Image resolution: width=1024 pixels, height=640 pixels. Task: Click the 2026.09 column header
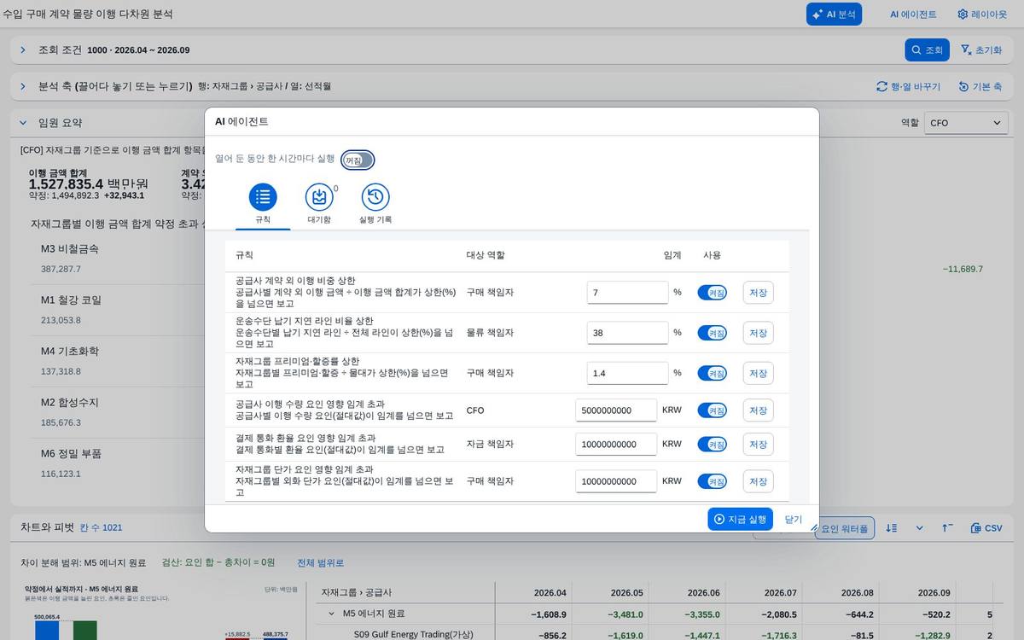917,592
